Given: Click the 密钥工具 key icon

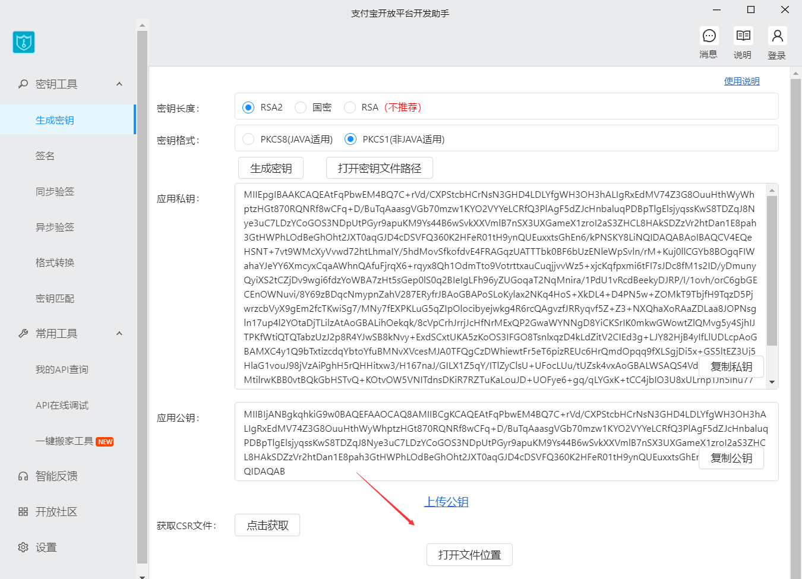Looking at the screenshot, I should (x=23, y=84).
